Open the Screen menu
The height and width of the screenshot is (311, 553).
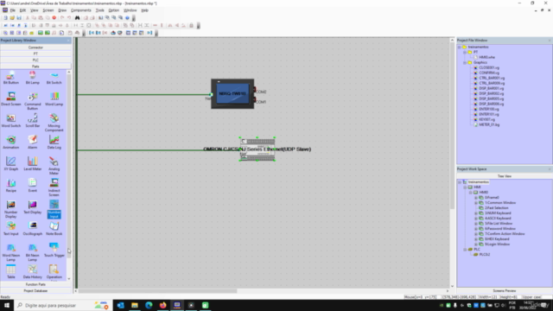(48, 10)
